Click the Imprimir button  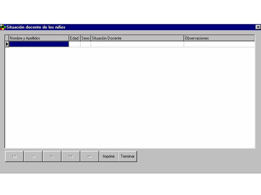108,157
